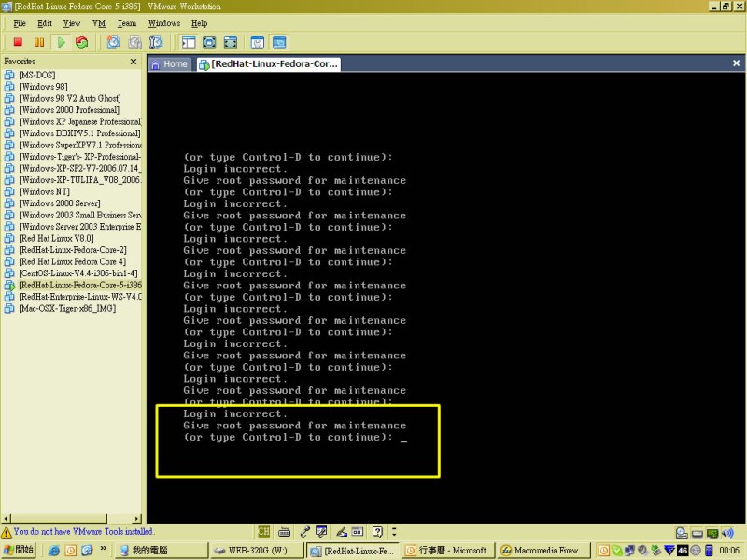The height and width of the screenshot is (560, 747).
Task: Launch Internet Explorer from quick launch
Action: pyautogui.click(x=54, y=551)
